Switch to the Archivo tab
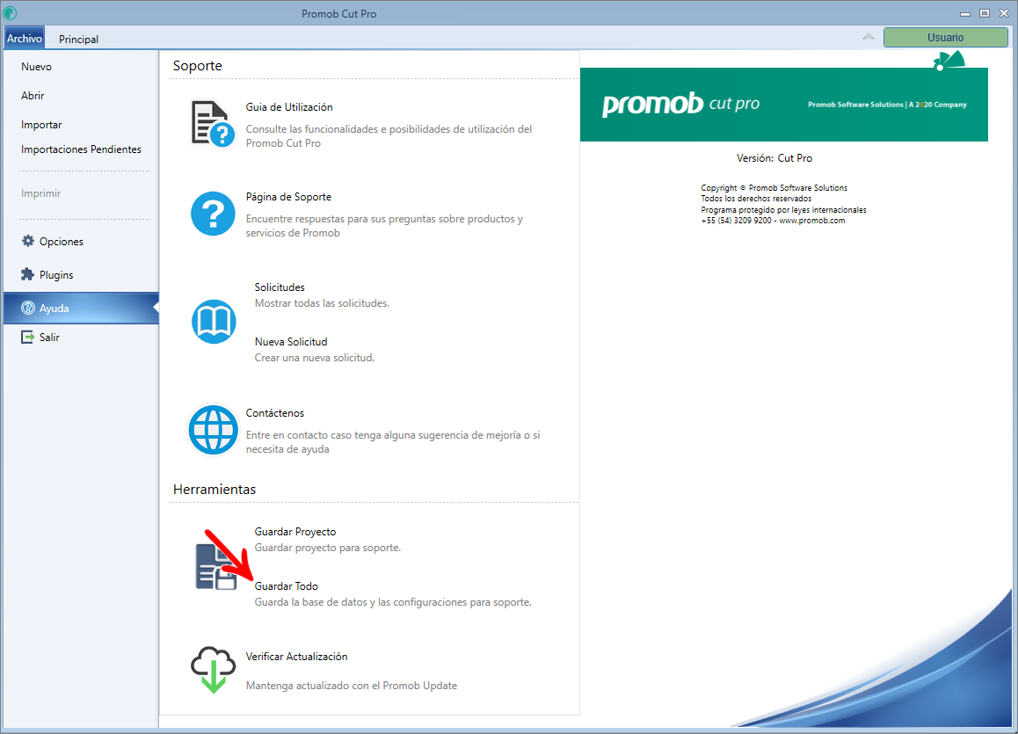Viewport: 1018px width, 734px height. tap(25, 39)
